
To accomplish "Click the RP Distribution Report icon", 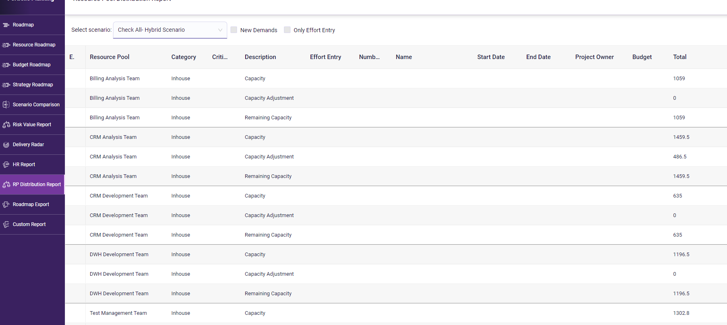I will [x=6, y=184].
